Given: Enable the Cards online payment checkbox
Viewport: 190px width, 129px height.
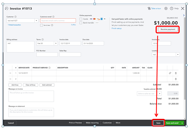Looking at the screenshot, I should (x=81, y=19).
